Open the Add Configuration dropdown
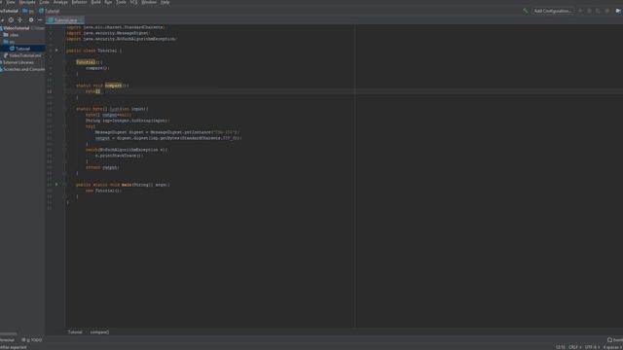This screenshot has height=350, width=623. tap(553, 11)
